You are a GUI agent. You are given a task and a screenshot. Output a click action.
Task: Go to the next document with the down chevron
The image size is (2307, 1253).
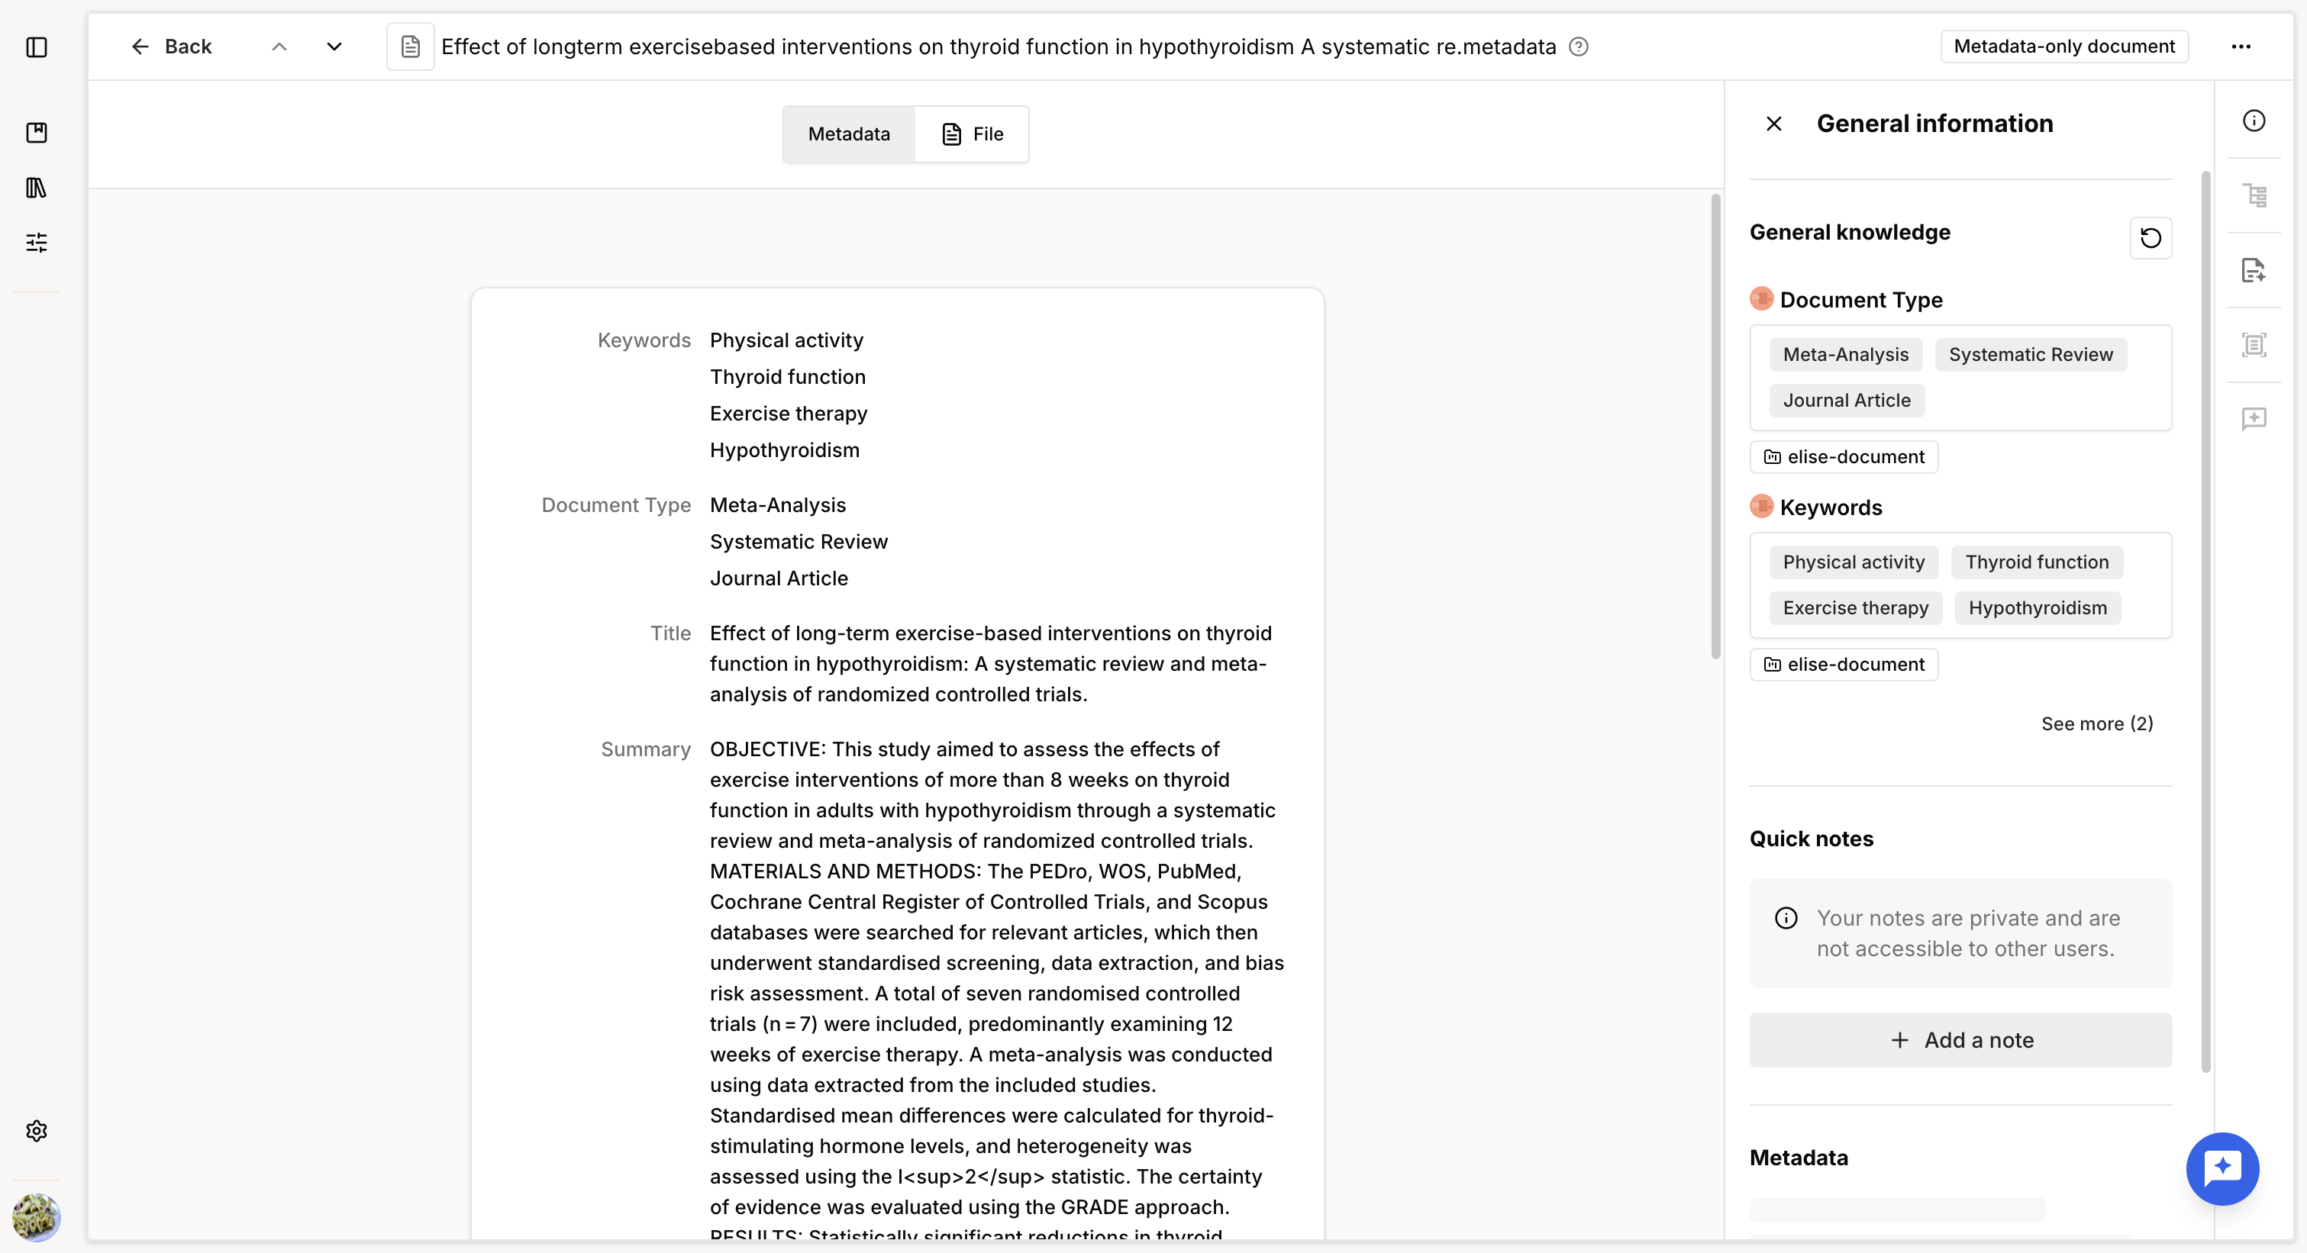[334, 47]
